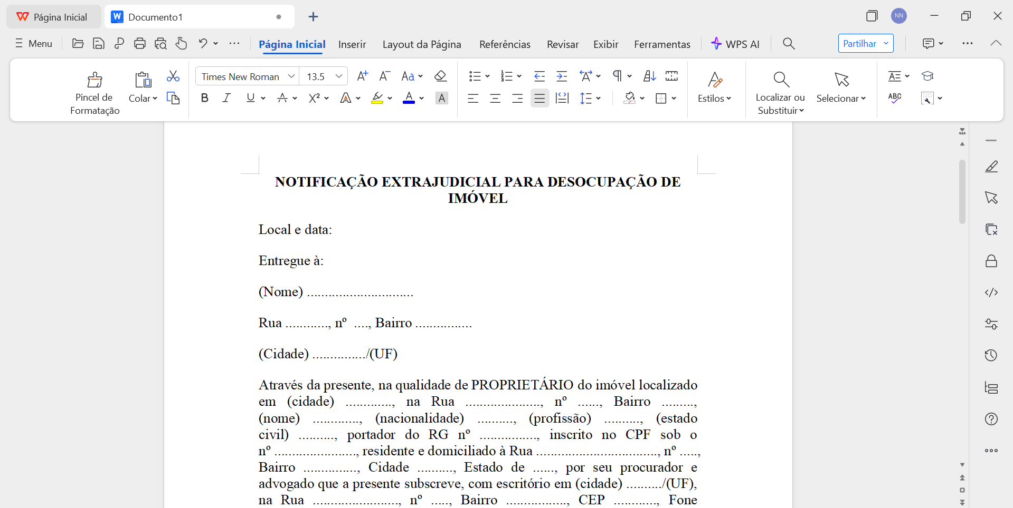Click the lock icon in sidebar

(991, 261)
